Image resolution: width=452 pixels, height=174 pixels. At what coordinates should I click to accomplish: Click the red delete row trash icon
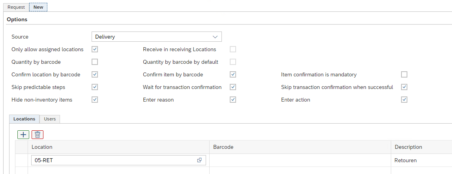click(x=38, y=135)
